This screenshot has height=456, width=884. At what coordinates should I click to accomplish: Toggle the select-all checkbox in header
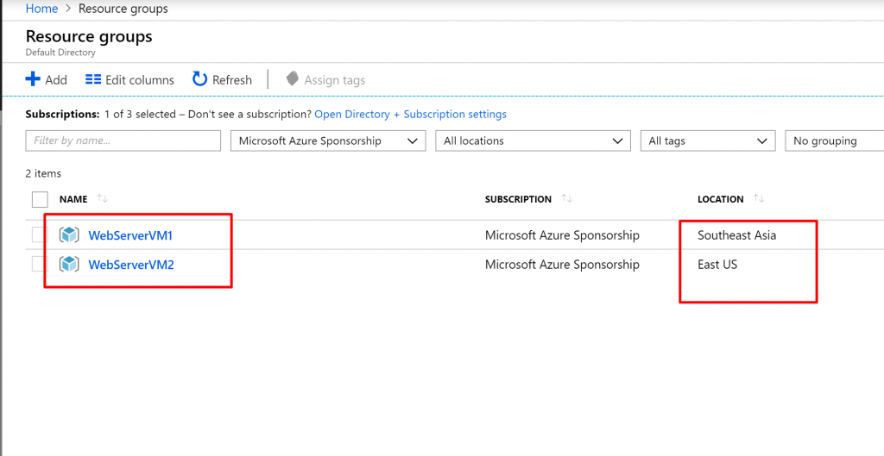click(x=40, y=199)
